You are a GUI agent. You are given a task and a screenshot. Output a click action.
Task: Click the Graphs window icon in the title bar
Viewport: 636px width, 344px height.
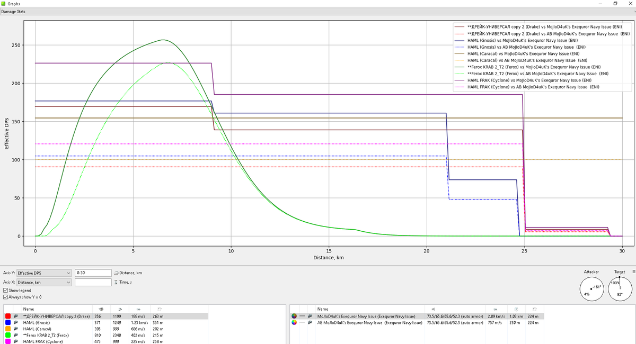pyautogui.click(x=4, y=3)
